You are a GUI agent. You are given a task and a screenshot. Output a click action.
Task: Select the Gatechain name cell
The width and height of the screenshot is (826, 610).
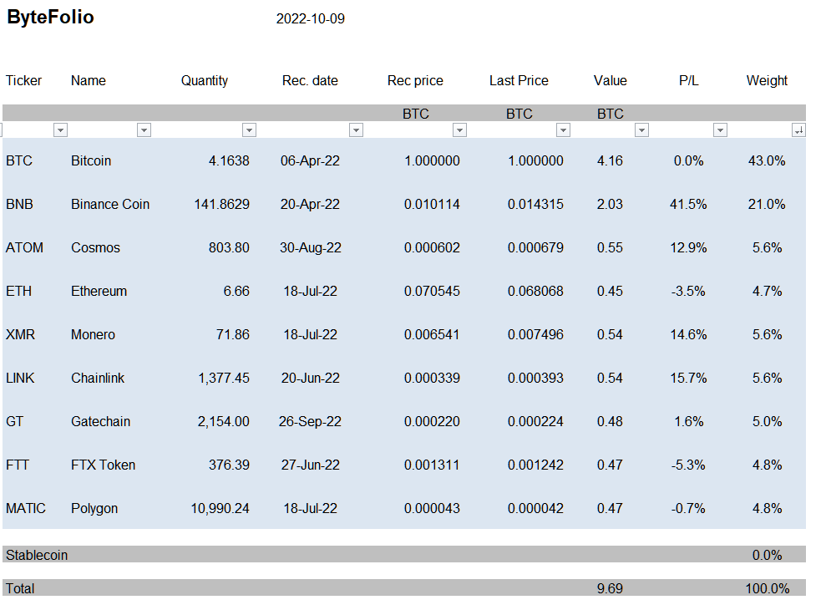coord(100,422)
